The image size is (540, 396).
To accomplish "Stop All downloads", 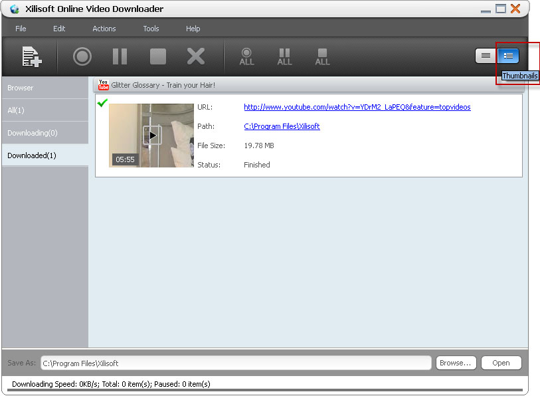I will pos(322,56).
